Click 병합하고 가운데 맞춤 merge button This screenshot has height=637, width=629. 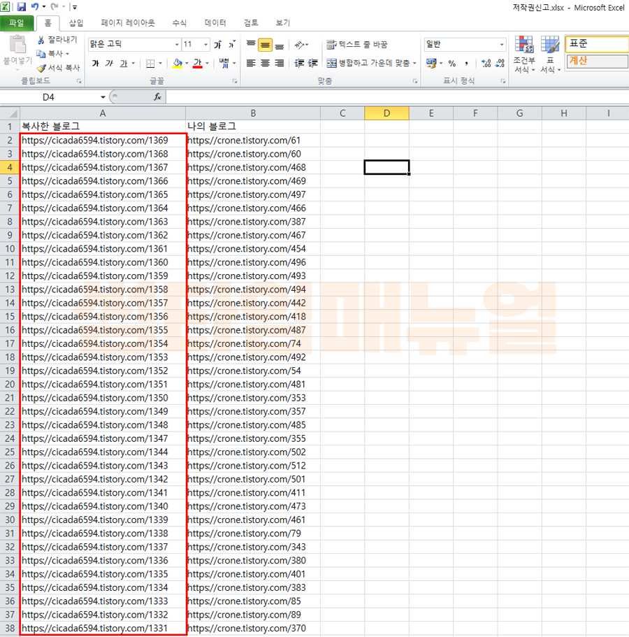coord(368,63)
